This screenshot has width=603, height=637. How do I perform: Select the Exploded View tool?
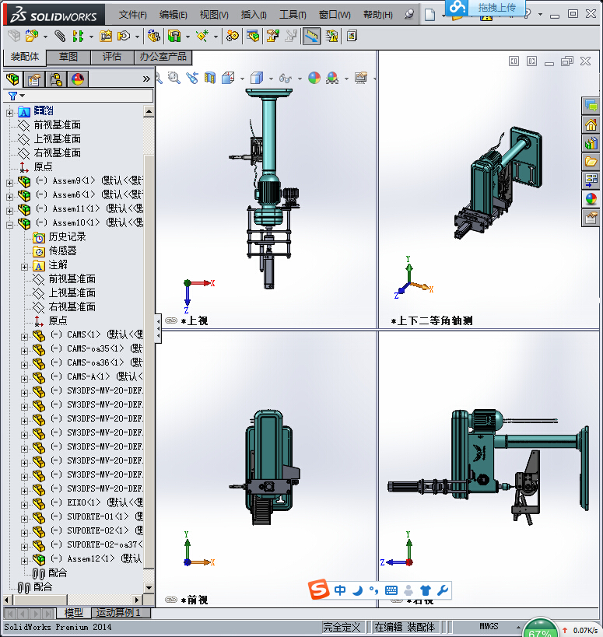coord(272,36)
